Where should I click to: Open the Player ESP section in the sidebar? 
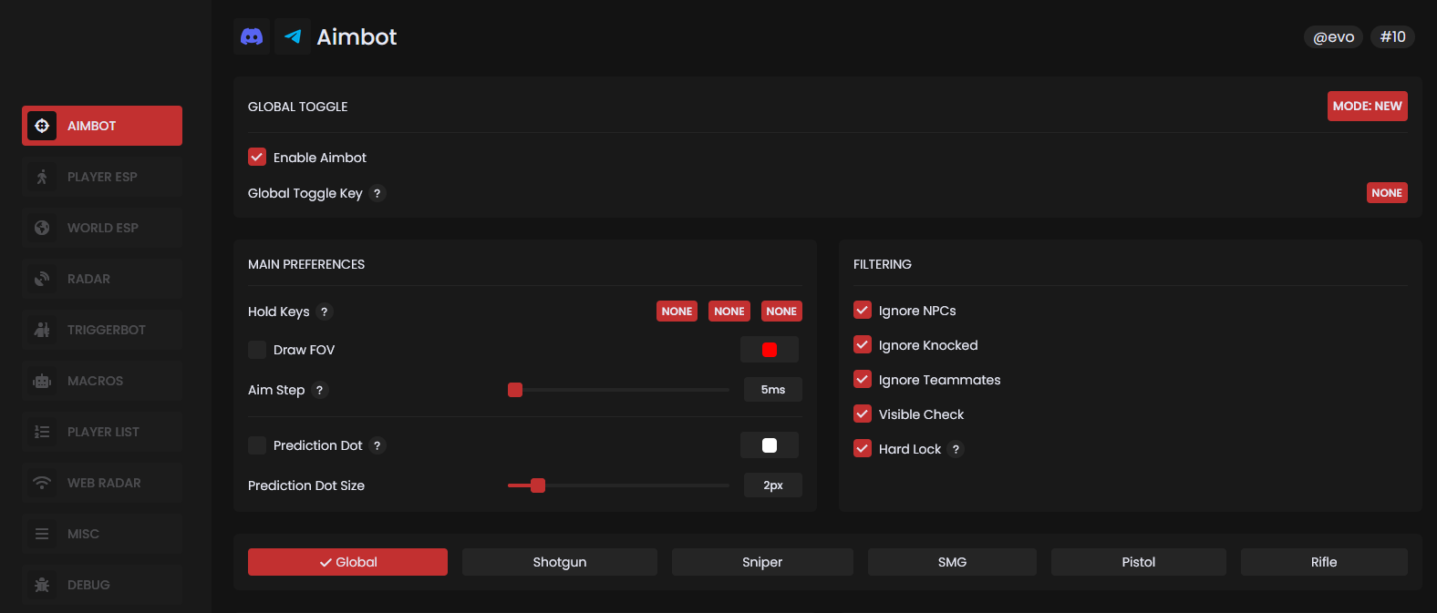(102, 177)
